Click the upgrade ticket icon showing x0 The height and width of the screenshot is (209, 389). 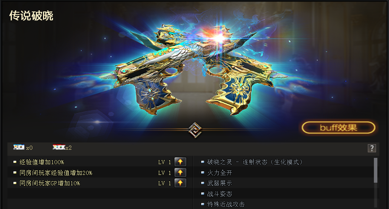(19, 147)
